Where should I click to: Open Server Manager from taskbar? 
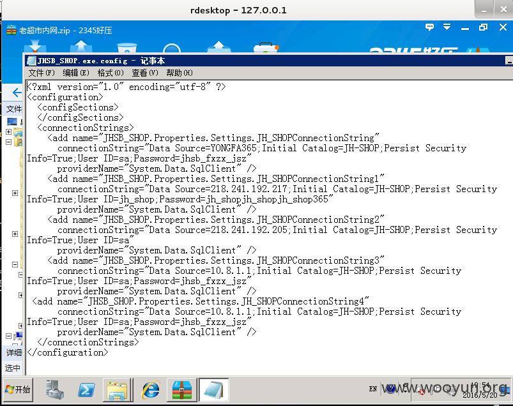(54, 389)
